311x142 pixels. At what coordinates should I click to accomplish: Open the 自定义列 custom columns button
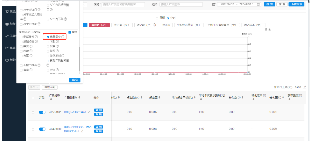(x=50, y=87)
